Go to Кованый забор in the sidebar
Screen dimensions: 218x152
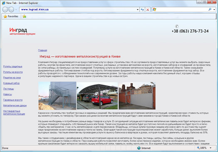pyautogui.click(x=11, y=83)
